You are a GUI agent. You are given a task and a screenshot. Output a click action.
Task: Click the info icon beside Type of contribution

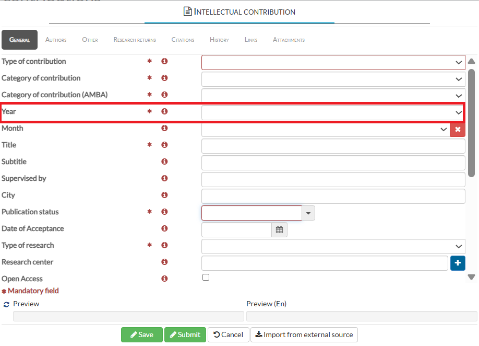tap(164, 62)
